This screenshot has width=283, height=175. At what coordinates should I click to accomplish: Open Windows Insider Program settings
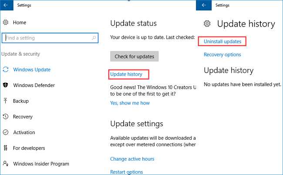click(x=41, y=164)
